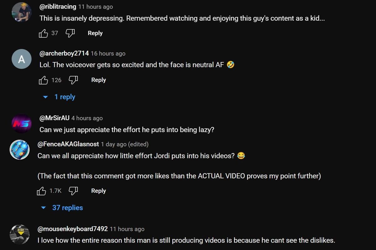Image resolution: width=376 pixels, height=250 pixels.
Task: Open @riblitracing's channel via username
Action: tap(58, 7)
